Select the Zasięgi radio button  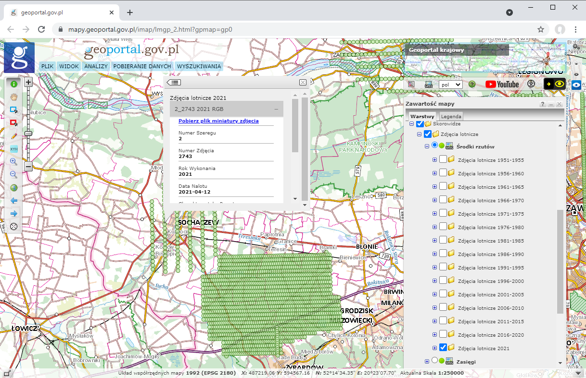click(434, 360)
